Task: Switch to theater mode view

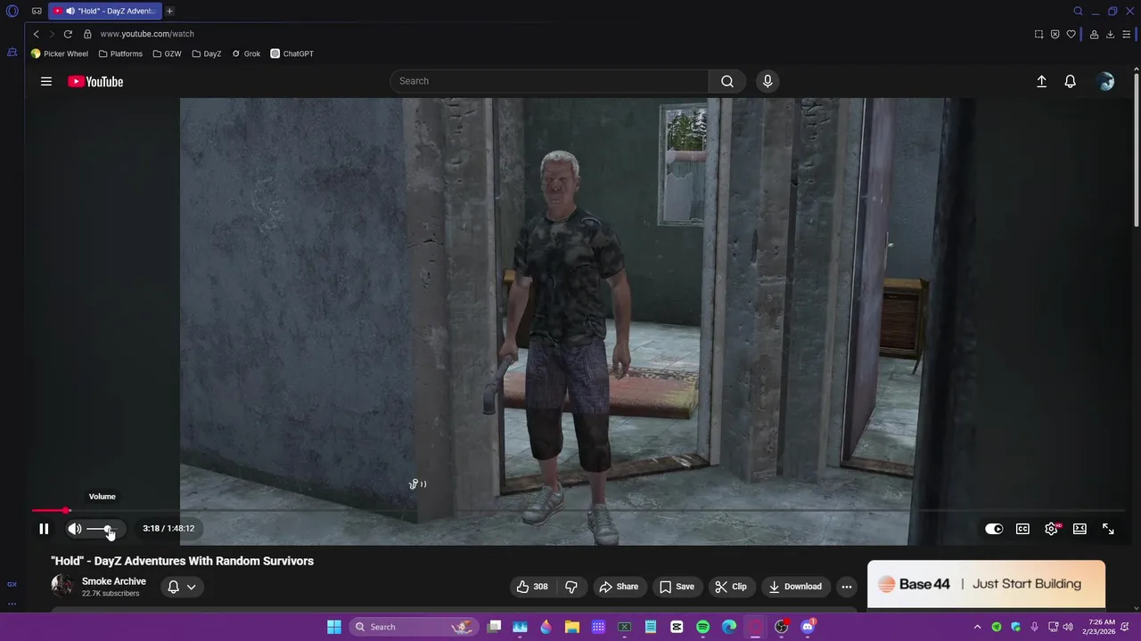Action: click(x=1079, y=529)
